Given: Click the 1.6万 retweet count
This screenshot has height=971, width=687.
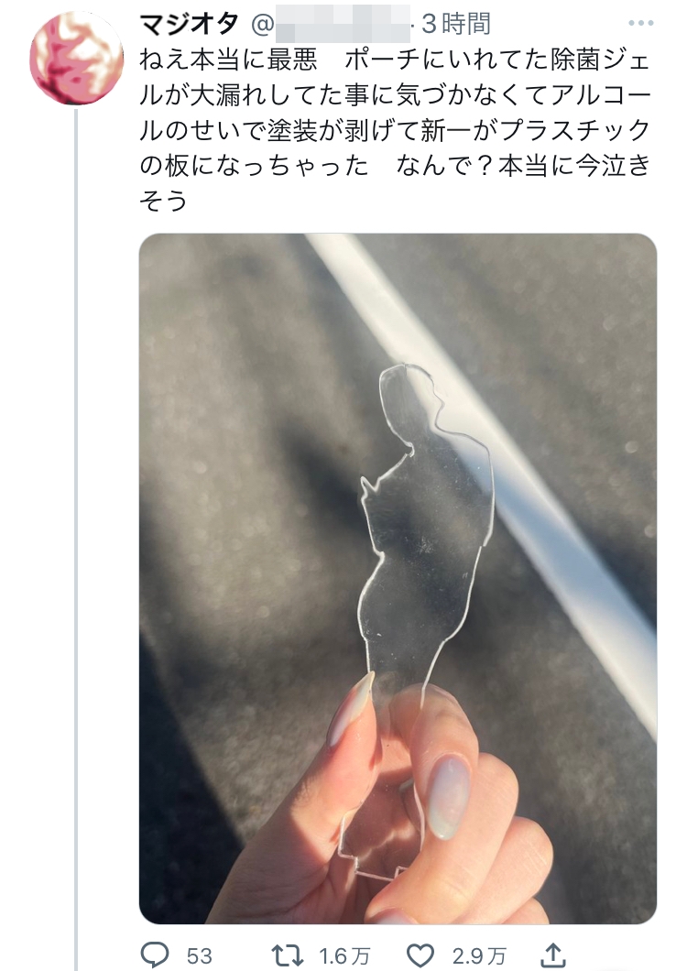Looking at the screenshot, I should [345, 955].
